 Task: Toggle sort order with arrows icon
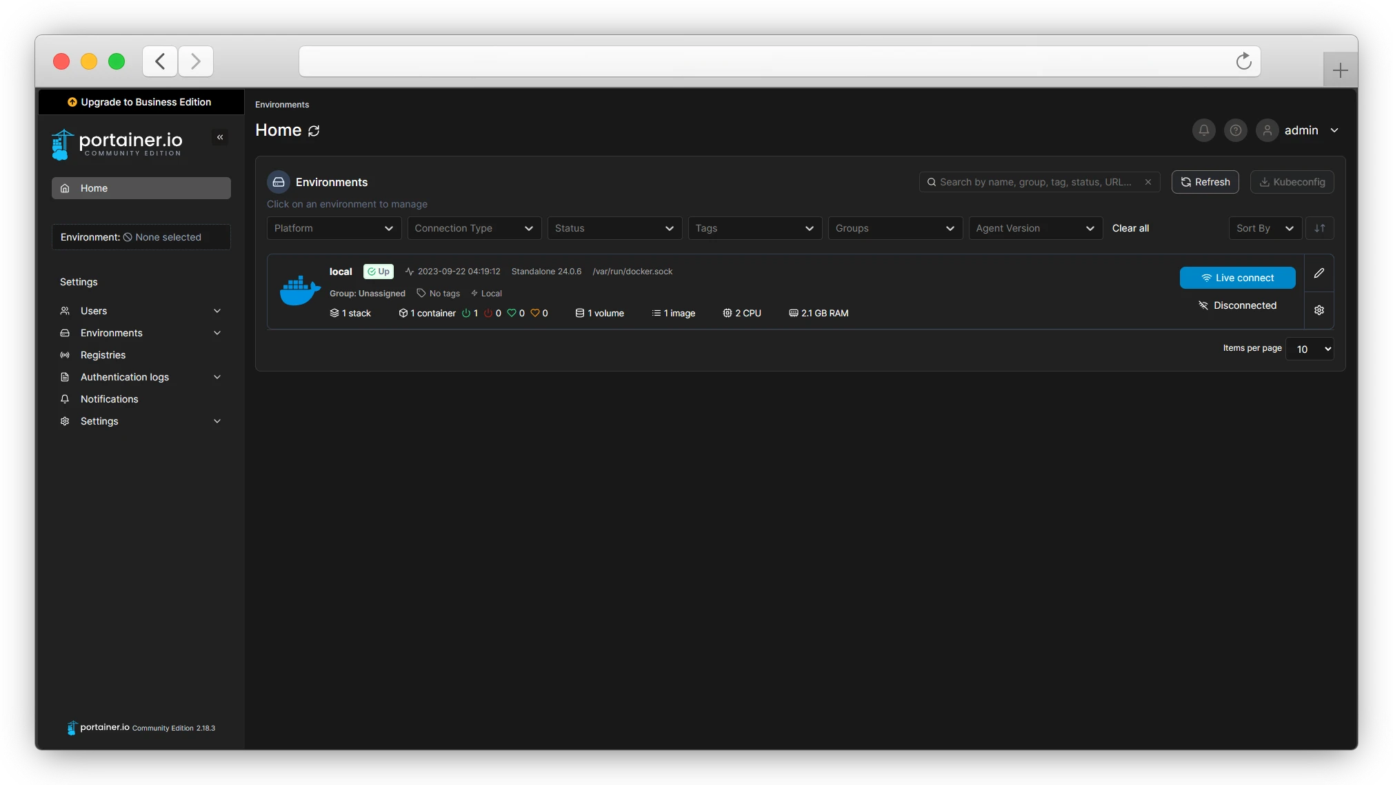click(1319, 228)
